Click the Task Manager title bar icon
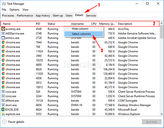This screenshot has width=164, height=128. point(4,4)
